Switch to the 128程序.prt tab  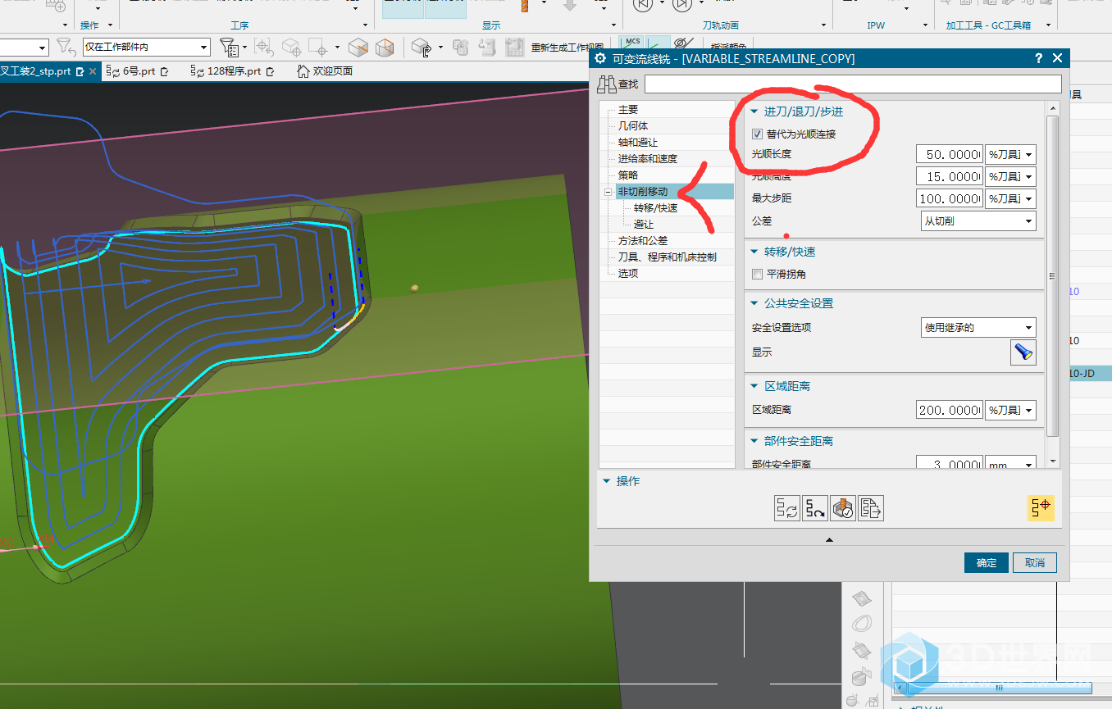(x=233, y=71)
